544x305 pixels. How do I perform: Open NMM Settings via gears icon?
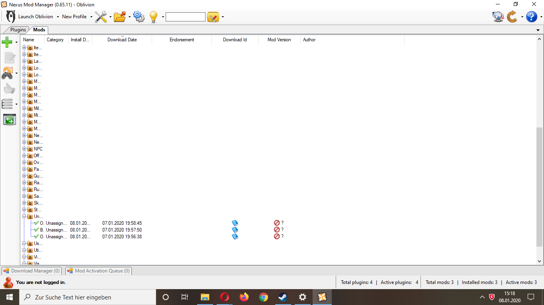(x=139, y=17)
